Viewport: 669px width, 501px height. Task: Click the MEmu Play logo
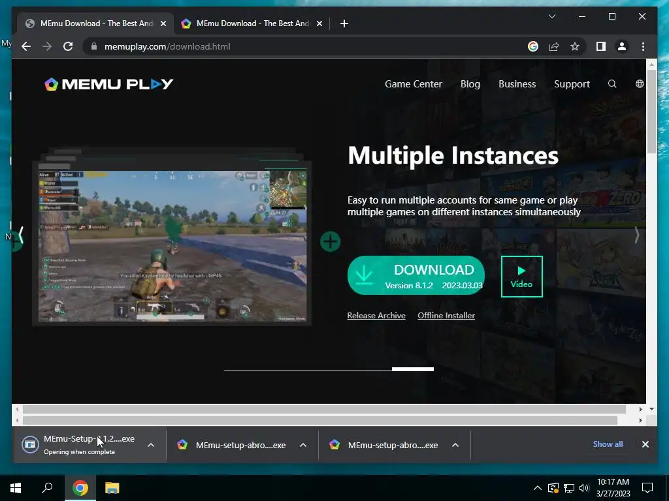point(109,84)
